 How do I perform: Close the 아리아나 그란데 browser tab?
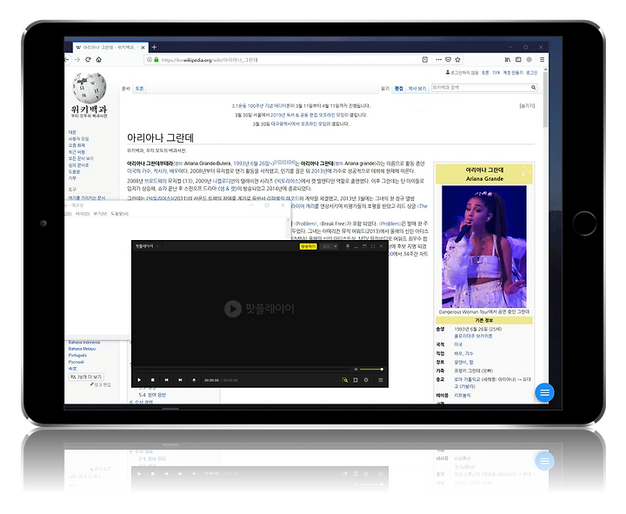click(x=143, y=47)
